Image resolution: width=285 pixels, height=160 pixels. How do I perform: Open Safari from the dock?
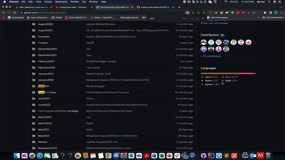(40, 156)
